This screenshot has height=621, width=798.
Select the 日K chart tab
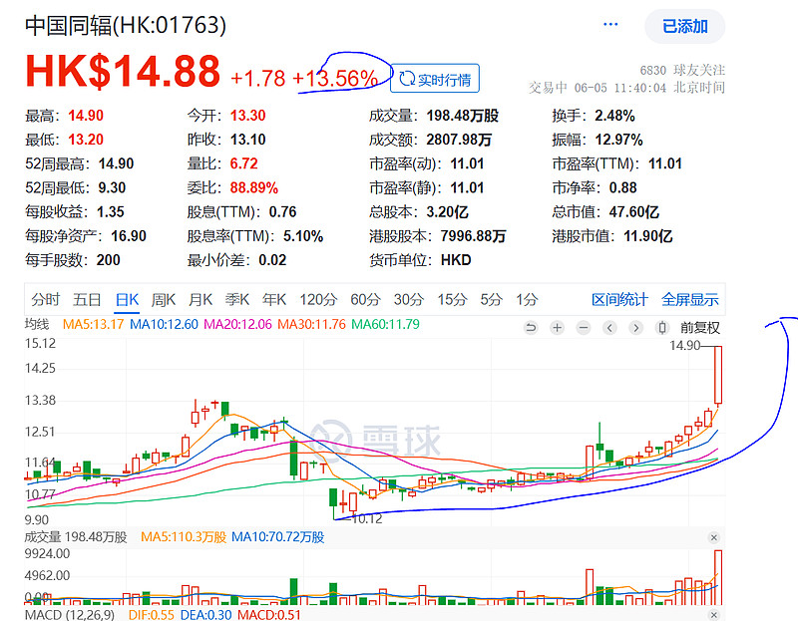click(x=127, y=300)
